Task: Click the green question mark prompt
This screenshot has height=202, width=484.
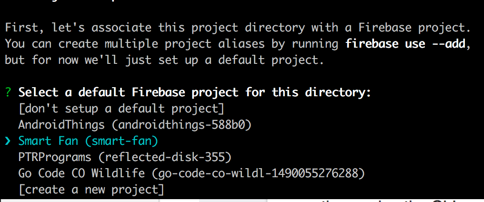Action: [x=8, y=92]
